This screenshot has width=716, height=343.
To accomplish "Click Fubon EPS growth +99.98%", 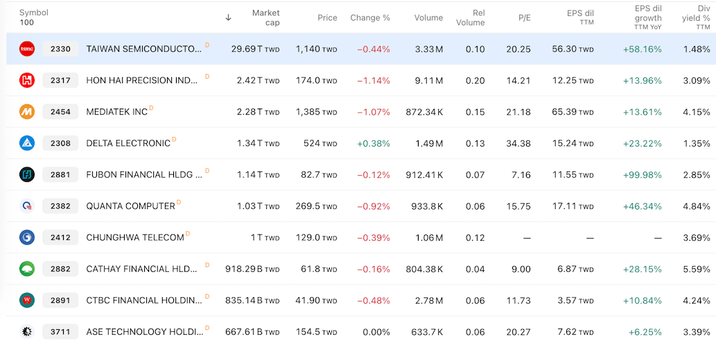I will [x=643, y=175].
